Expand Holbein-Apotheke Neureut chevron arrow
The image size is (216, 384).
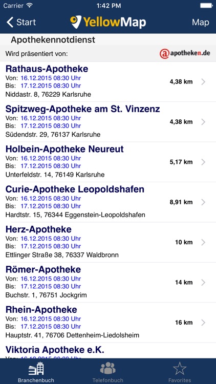coord(203,162)
